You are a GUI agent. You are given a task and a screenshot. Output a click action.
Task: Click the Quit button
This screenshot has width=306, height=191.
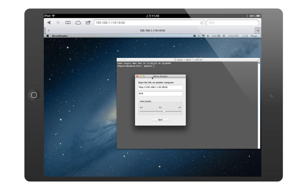pyautogui.click(x=160, y=120)
